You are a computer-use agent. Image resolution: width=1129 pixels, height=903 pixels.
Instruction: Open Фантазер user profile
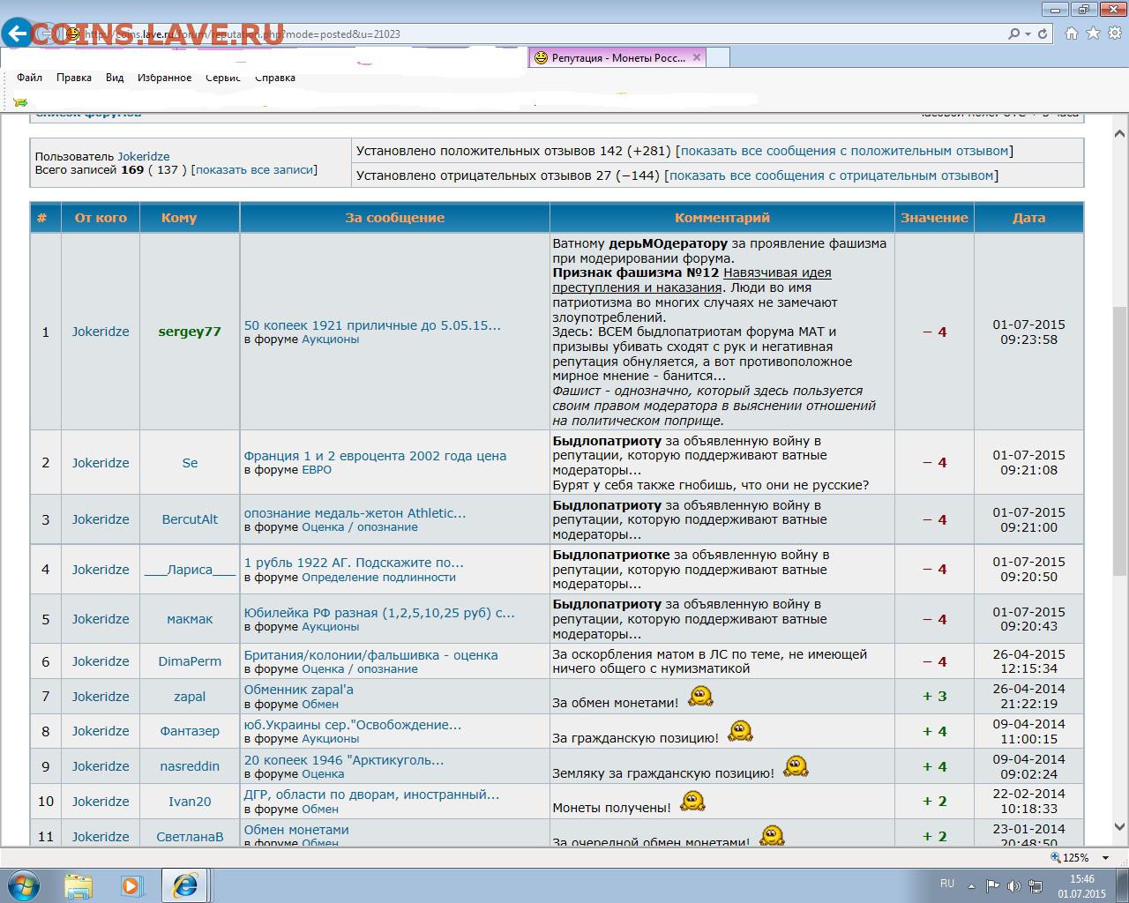pyautogui.click(x=190, y=731)
